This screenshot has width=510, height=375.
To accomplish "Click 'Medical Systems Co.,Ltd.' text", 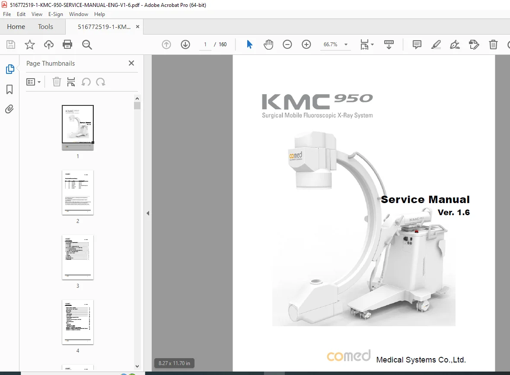I will (x=421, y=360).
